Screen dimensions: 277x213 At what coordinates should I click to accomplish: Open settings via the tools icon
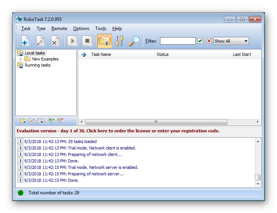click(119, 41)
